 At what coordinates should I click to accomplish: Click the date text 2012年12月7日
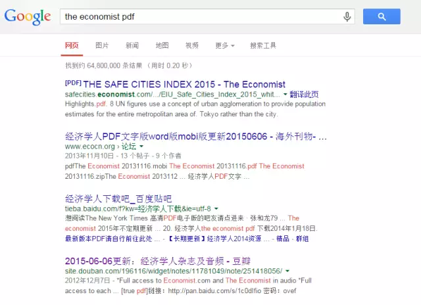click(x=87, y=280)
